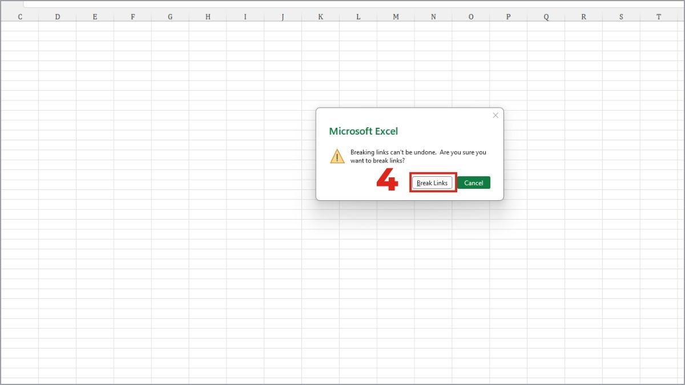Image resolution: width=685 pixels, height=385 pixels.
Task: Select column O header
Action: [x=471, y=17]
